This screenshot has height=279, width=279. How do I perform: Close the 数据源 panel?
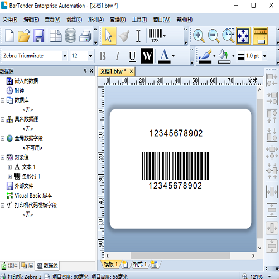(x=92, y=71)
